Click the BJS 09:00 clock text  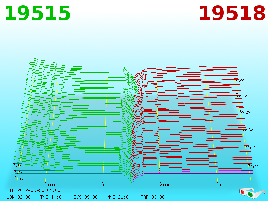click(86, 197)
